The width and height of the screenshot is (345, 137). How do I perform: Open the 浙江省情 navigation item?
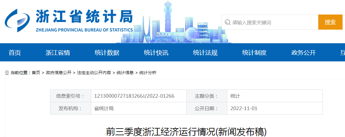58,53
